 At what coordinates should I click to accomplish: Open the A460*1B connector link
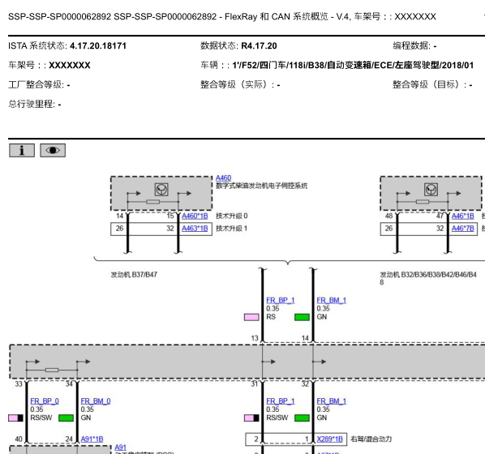point(195,216)
